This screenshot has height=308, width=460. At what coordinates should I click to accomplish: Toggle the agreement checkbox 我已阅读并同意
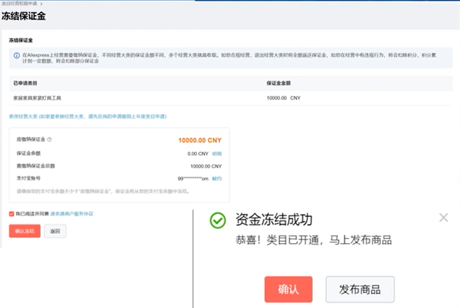click(x=12, y=213)
